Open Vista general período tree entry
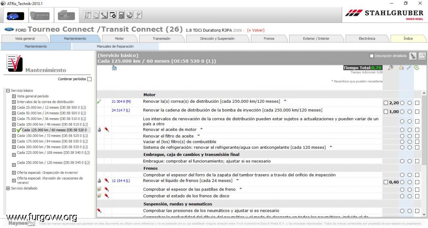This screenshot has width=428, height=228. pyautogui.click(x=33, y=96)
